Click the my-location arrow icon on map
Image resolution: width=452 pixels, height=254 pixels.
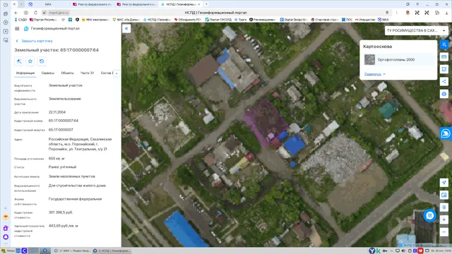(x=444, y=183)
